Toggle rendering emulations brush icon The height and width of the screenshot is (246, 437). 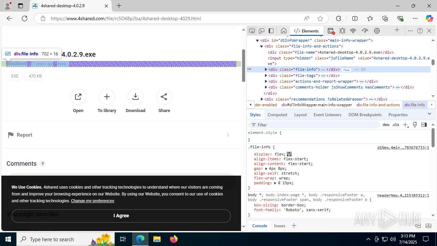(415, 125)
